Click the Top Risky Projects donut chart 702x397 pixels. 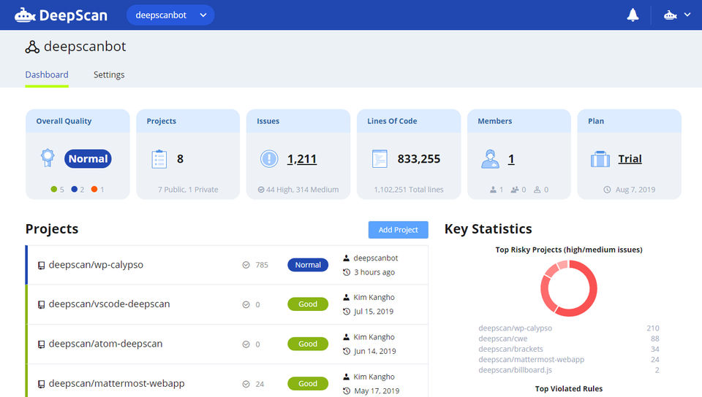pyautogui.click(x=569, y=288)
